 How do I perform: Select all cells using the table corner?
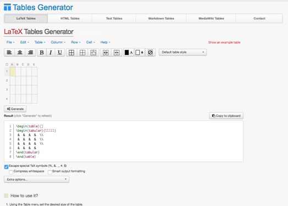coord(7,64)
